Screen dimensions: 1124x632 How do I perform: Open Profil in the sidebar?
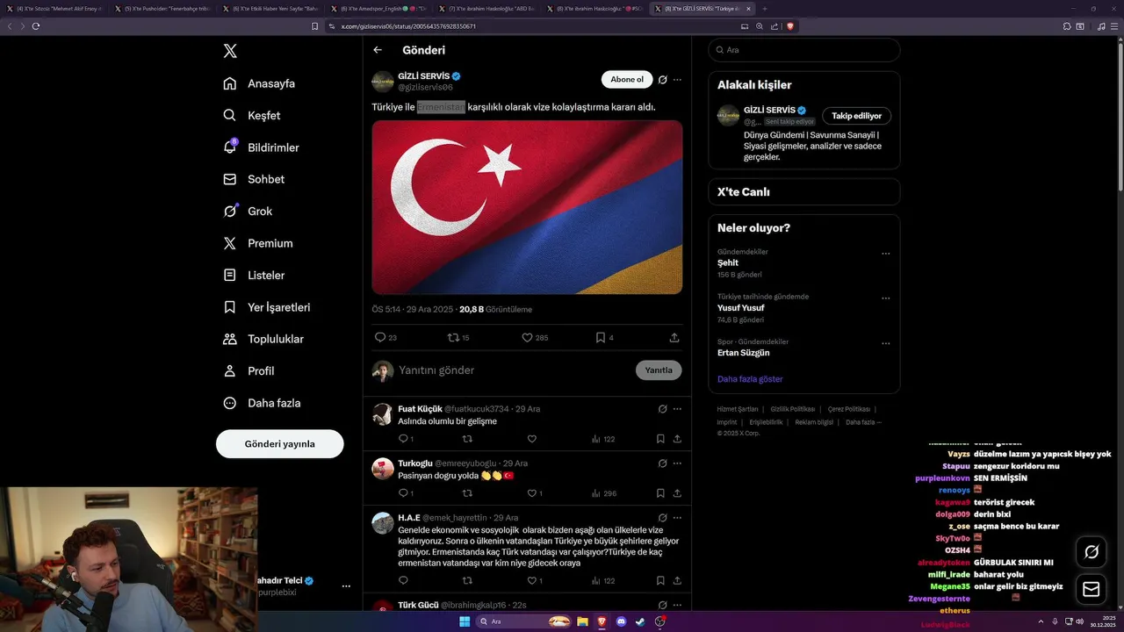point(249,370)
